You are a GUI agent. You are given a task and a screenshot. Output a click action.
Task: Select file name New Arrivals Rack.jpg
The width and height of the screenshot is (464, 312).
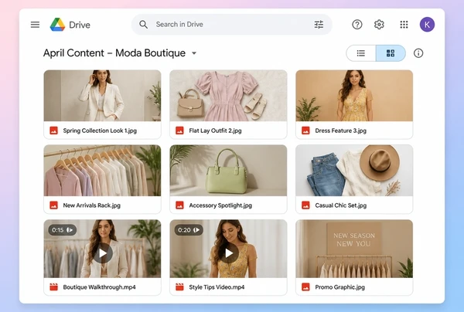[92, 205]
